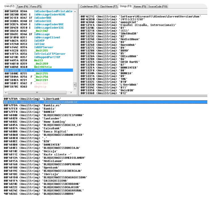Open the Types (F4) tab
The image size is (211, 199).
point(22,7)
